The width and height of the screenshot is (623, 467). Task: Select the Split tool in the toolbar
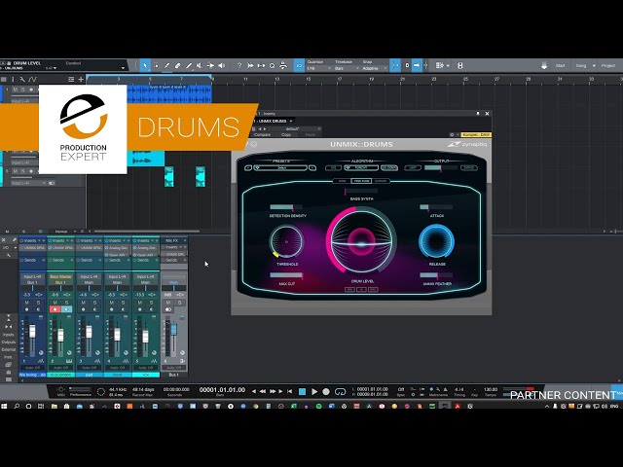(166, 65)
